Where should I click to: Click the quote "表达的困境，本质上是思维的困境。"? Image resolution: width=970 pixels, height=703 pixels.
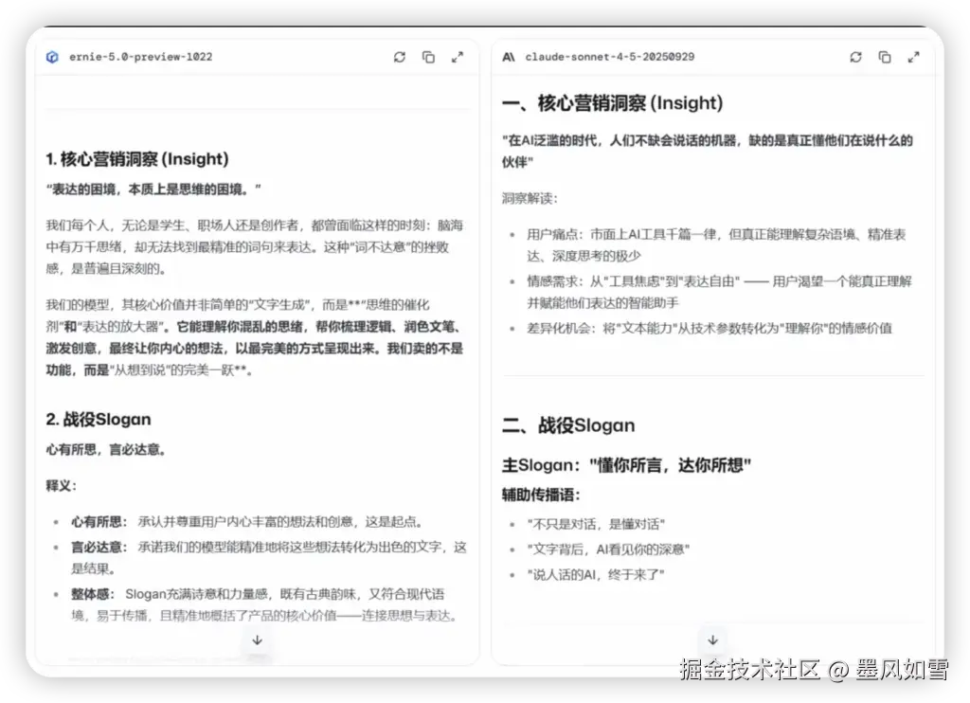(x=153, y=189)
